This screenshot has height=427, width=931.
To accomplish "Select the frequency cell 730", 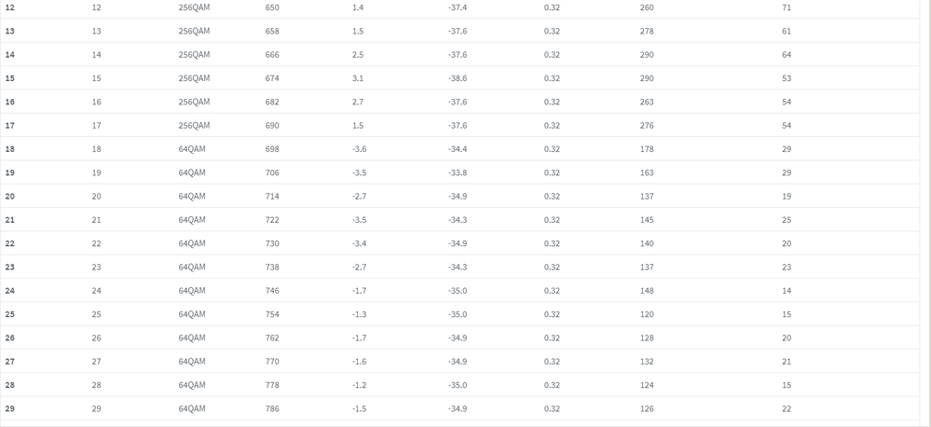I will click(x=272, y=243).
